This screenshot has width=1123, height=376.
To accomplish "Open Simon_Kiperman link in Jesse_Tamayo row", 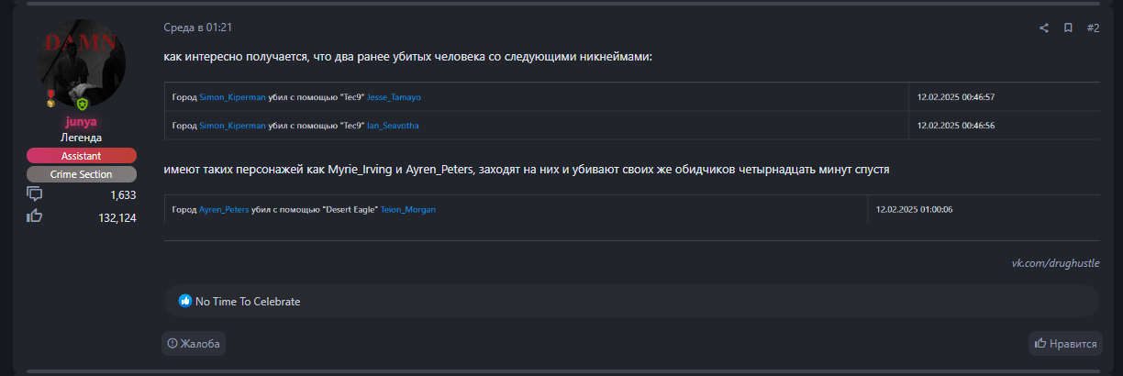I will tap(232, 97).
